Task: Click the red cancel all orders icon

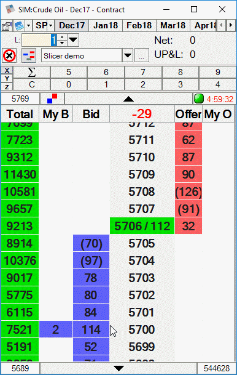Action: (x=9, y=55)
